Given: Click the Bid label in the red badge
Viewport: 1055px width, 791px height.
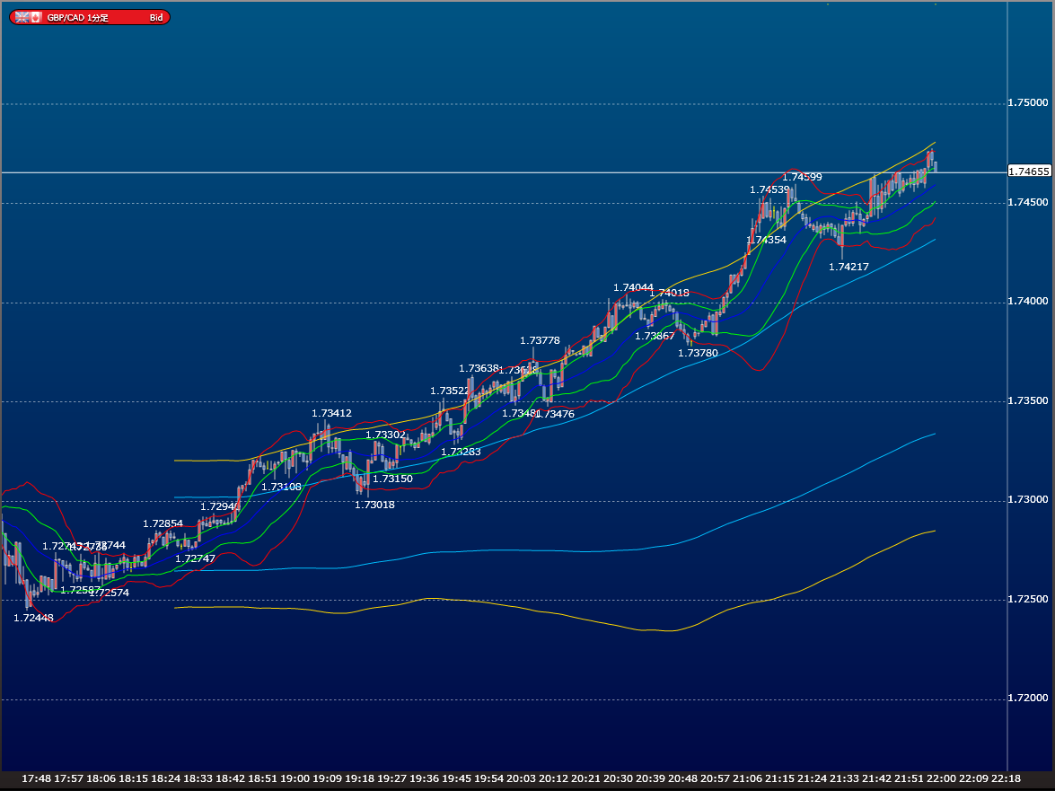Looking at the screenshot, I should tap(156, 17).
